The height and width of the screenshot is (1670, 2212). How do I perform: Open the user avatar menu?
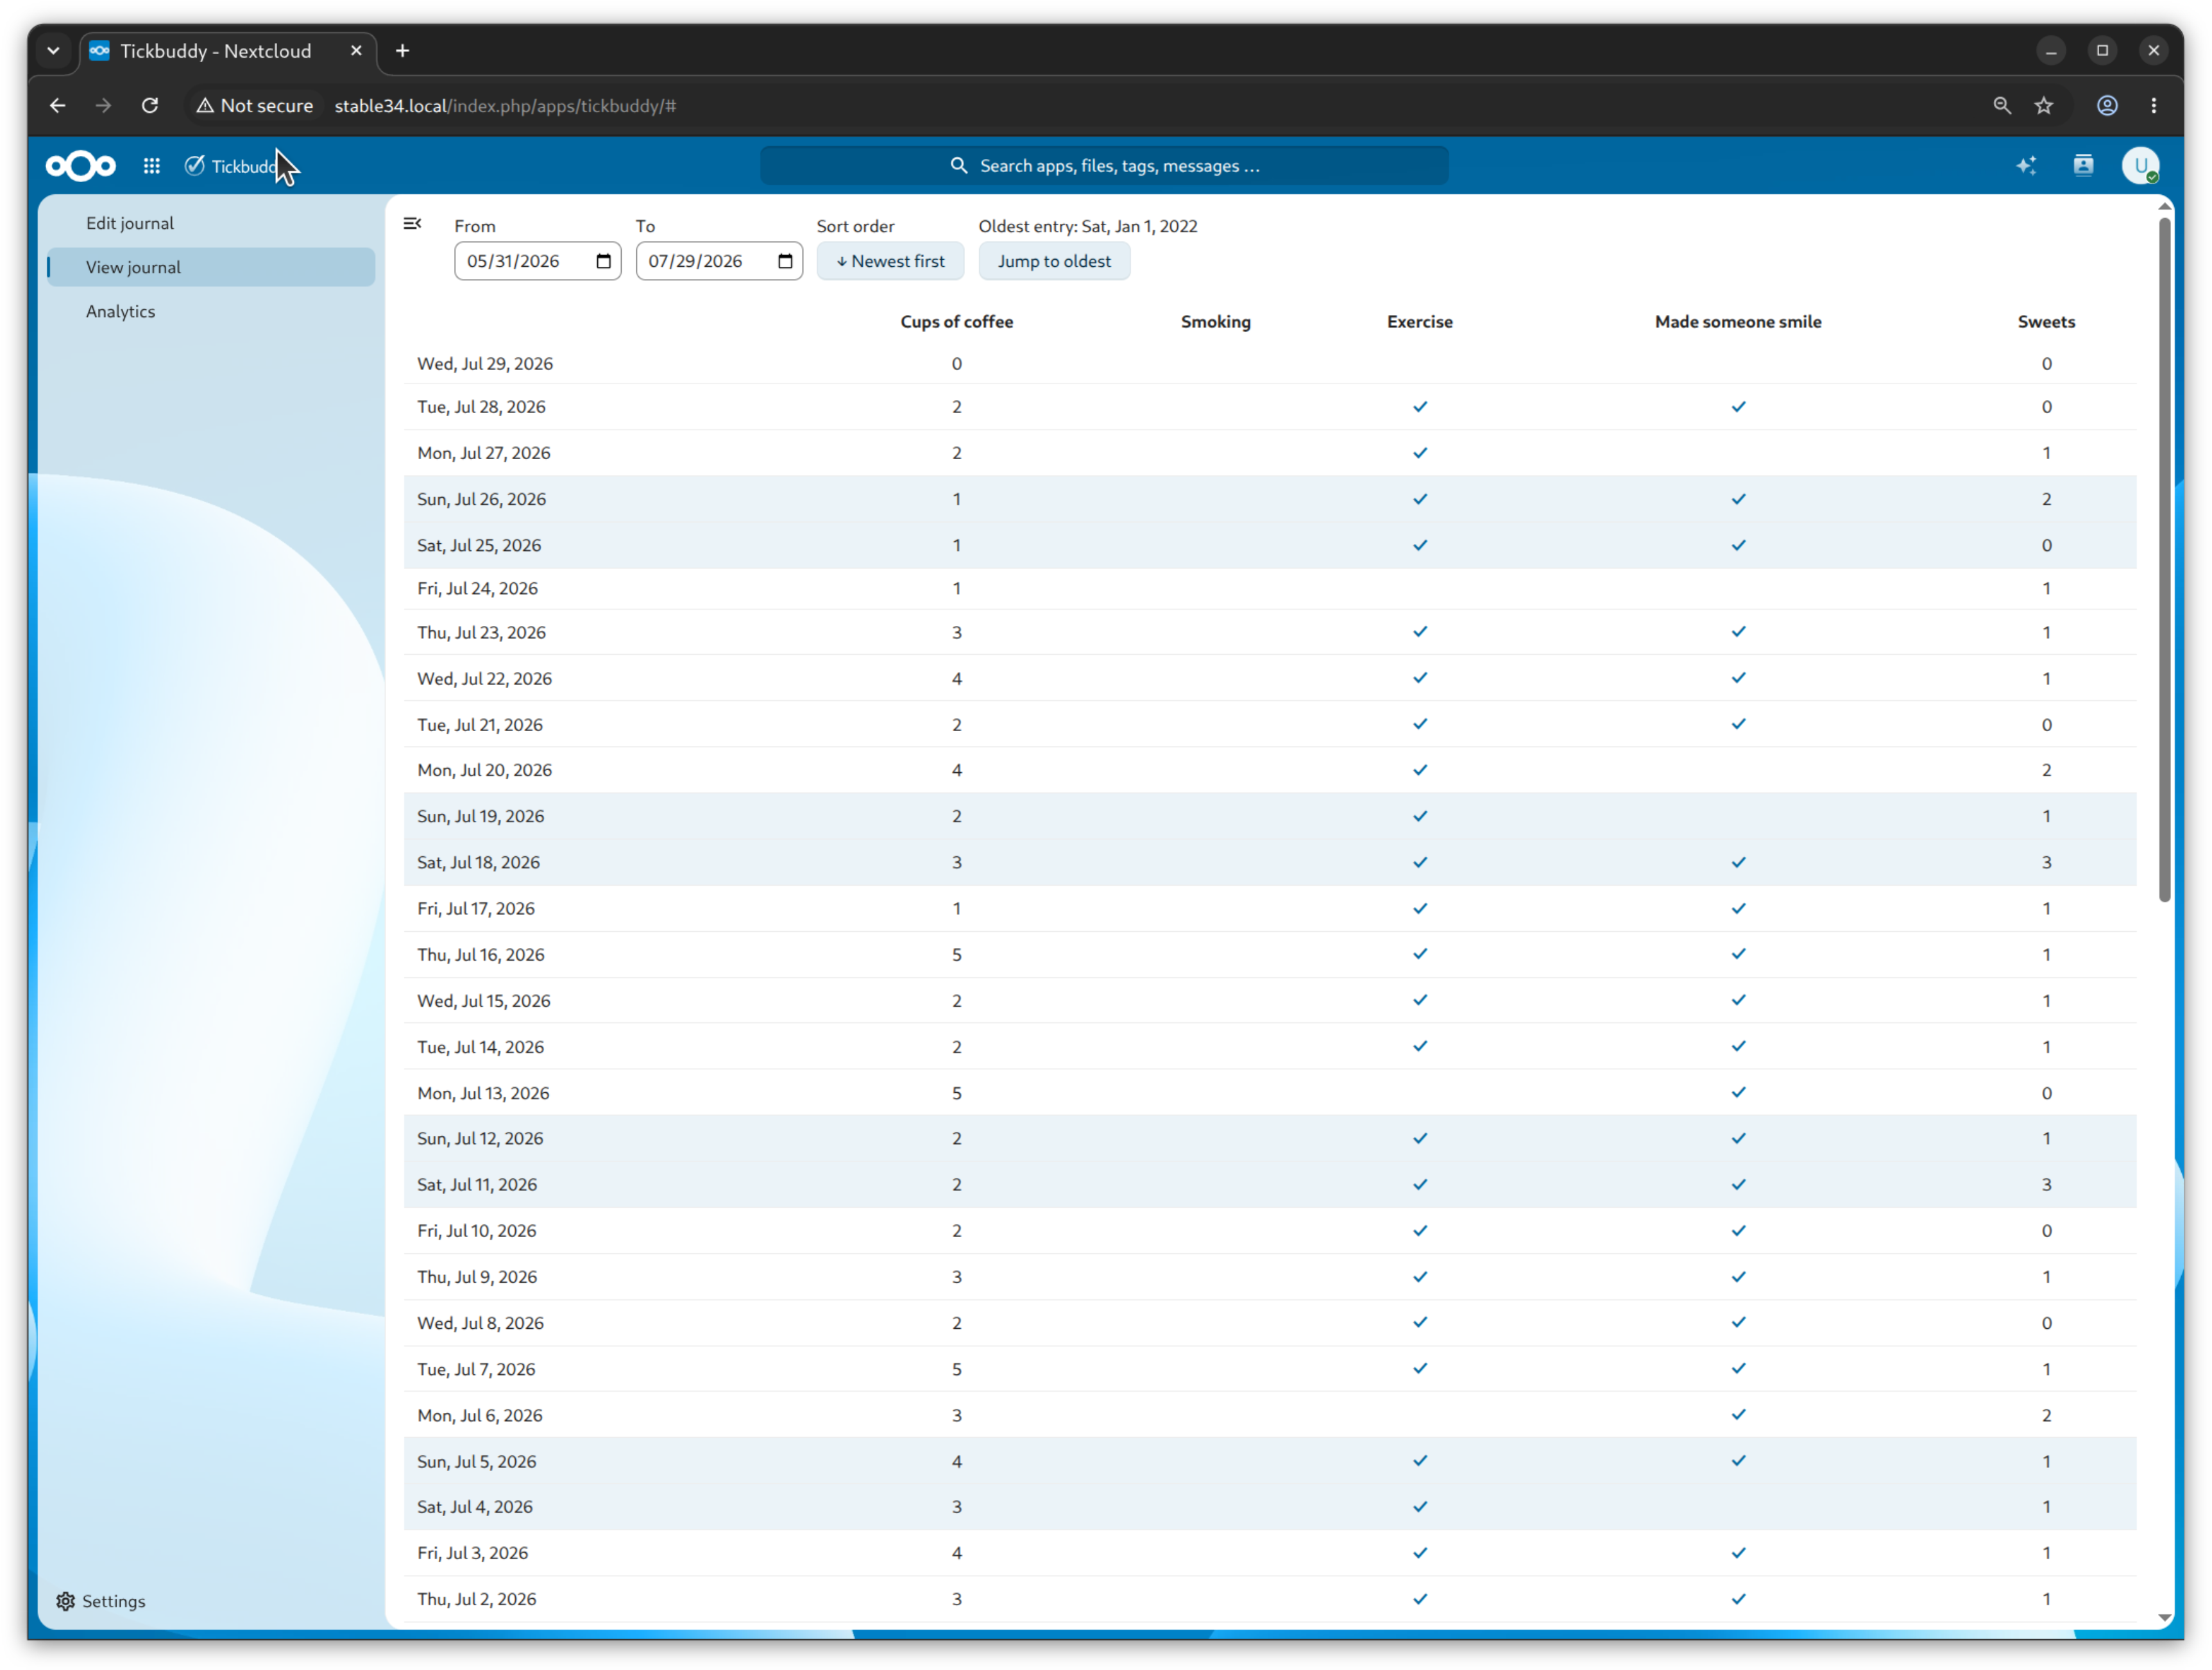pyautogui.click(x=2140, y=166)
